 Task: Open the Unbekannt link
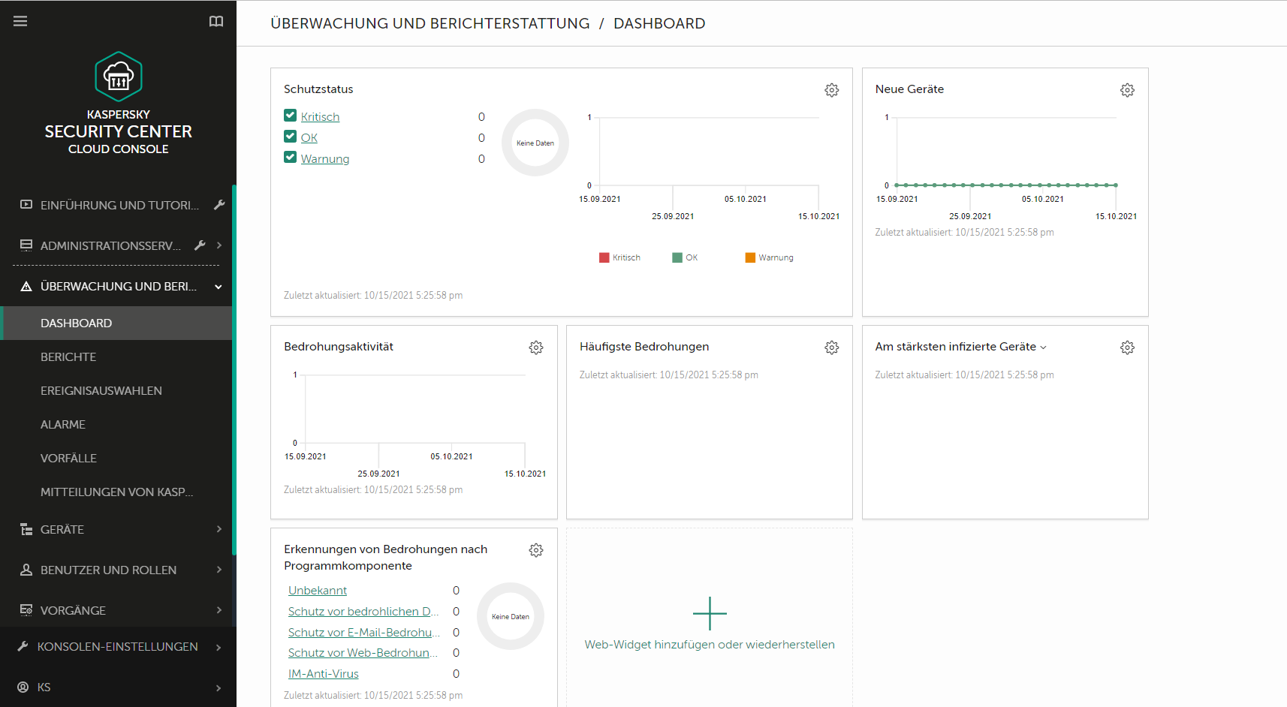tap(317, 590)
